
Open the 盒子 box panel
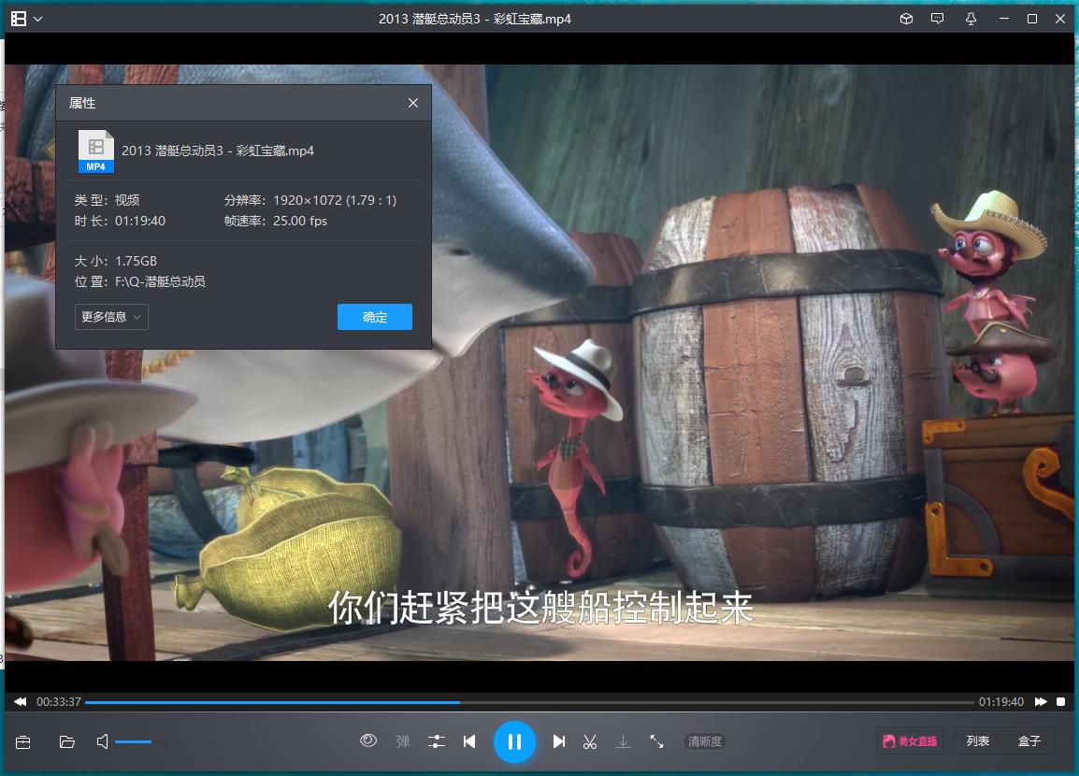pyautogui.click(x=1029, y=740)
